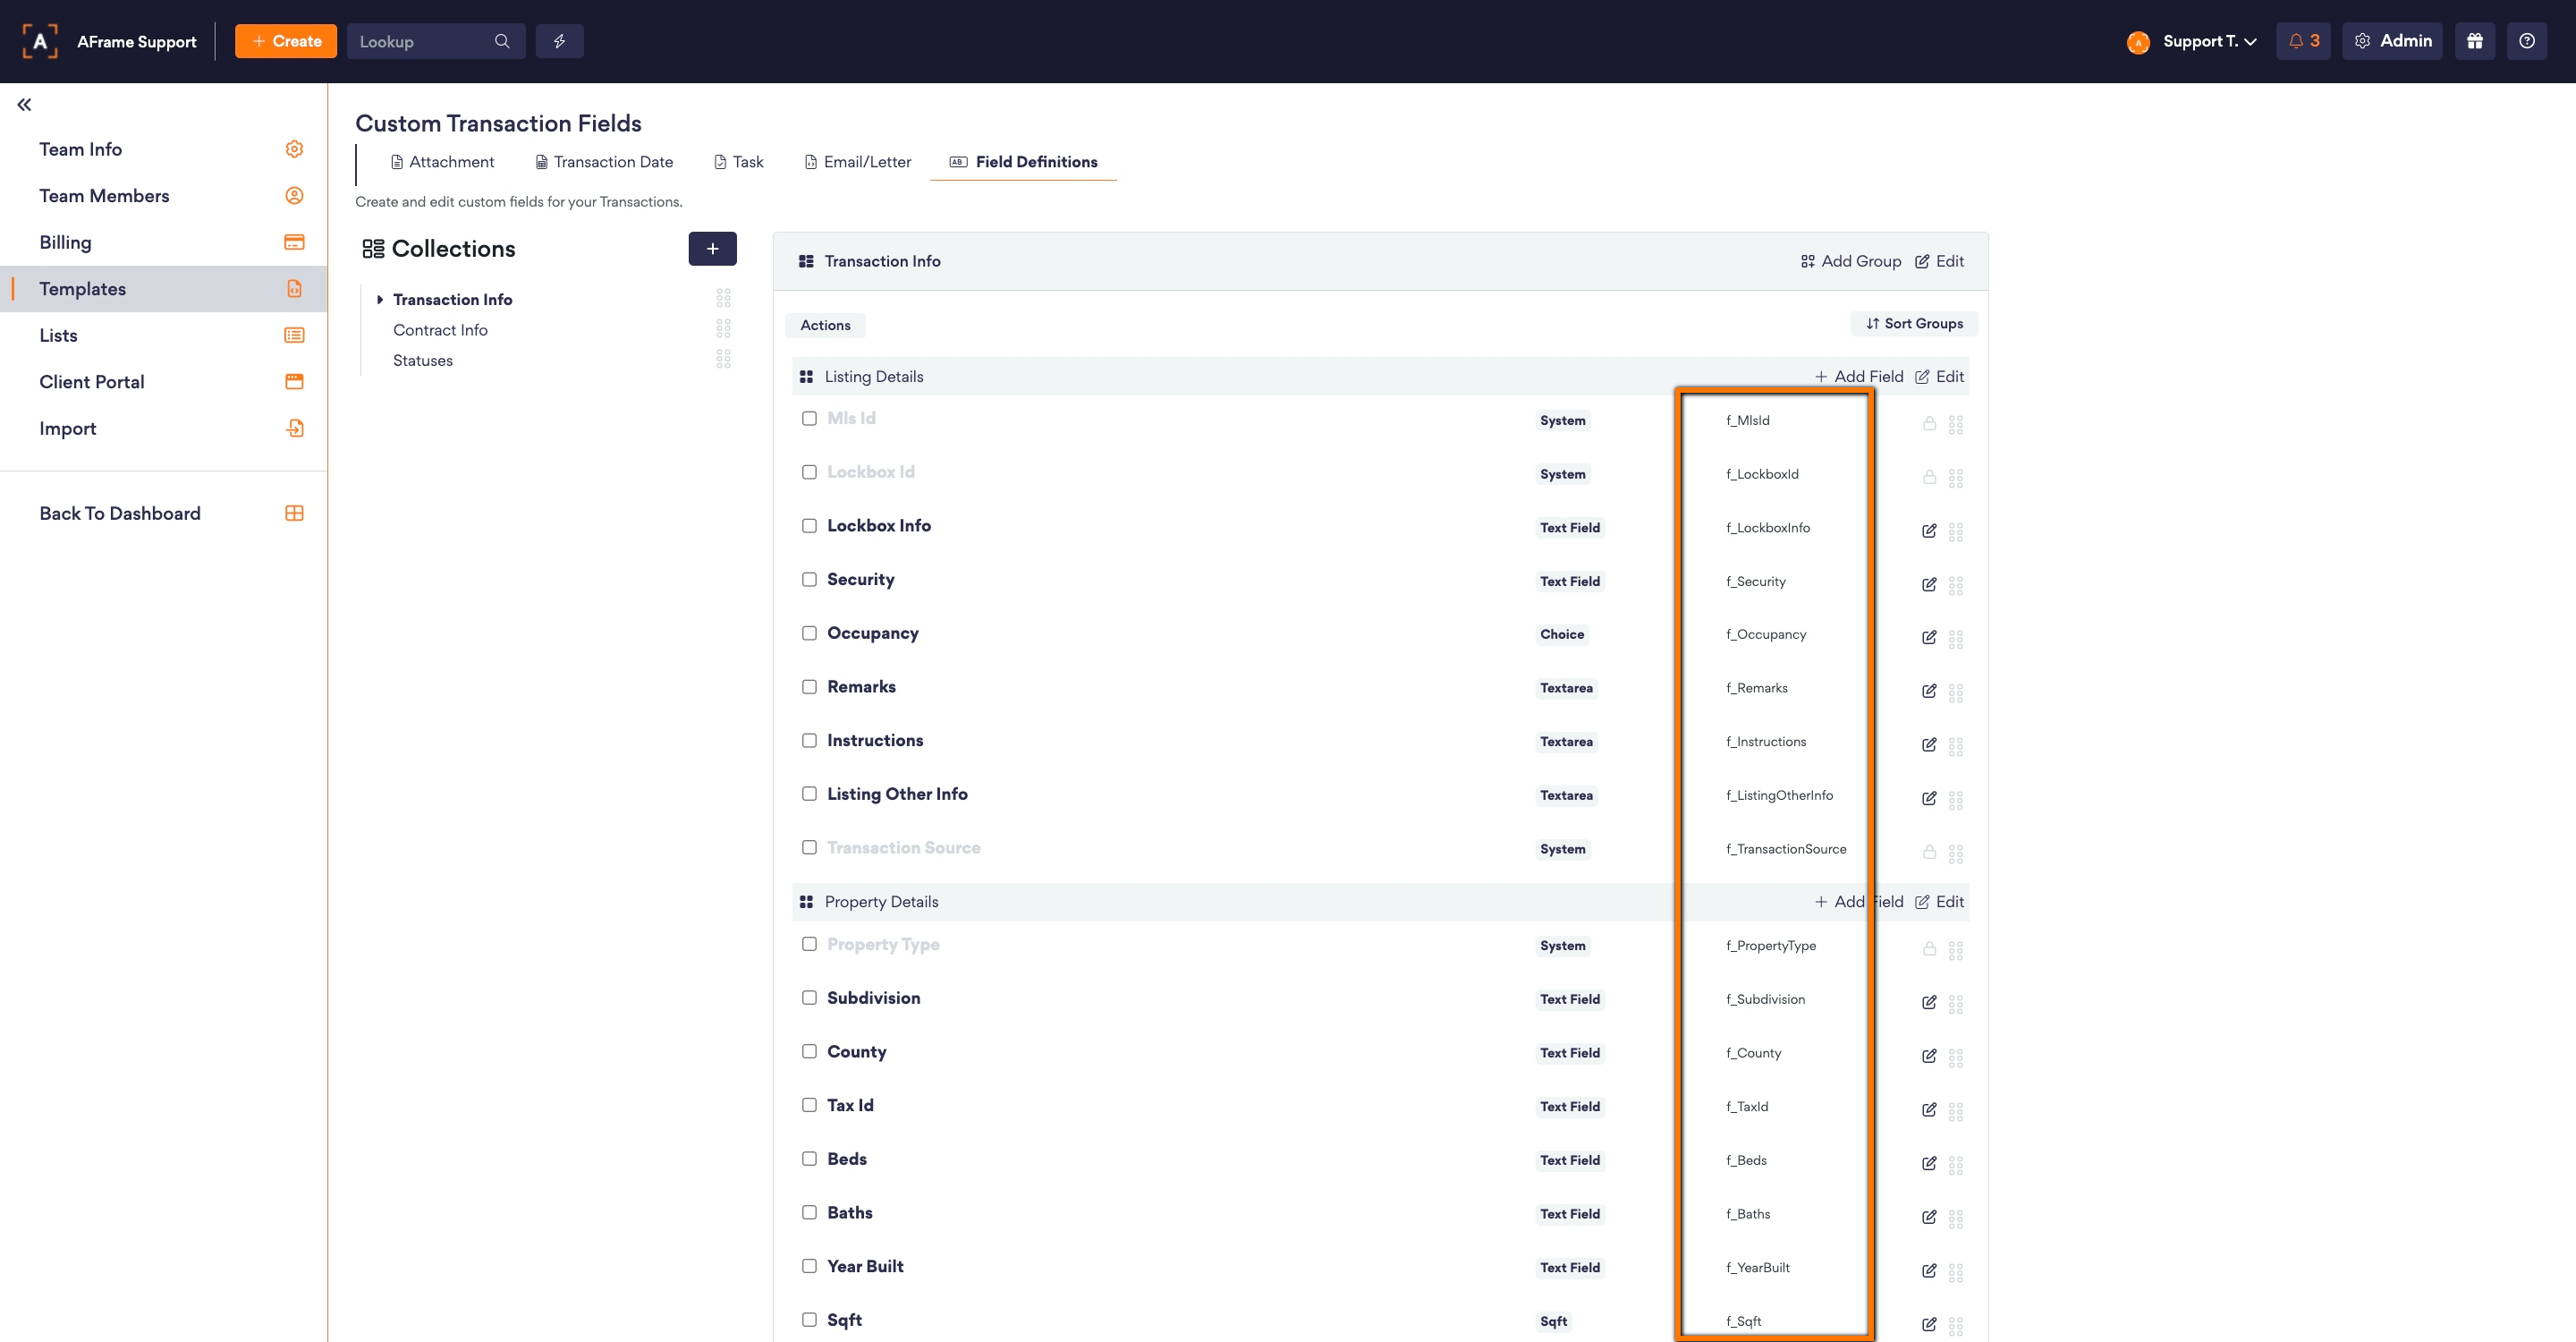
Task: Collapse the sidebar with double chevron icon
Action: 24,105
